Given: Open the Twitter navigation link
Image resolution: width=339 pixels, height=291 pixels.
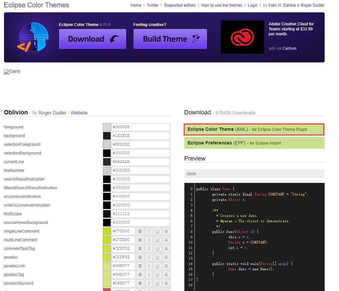Looking at the screenshot, I should point(153,5).
